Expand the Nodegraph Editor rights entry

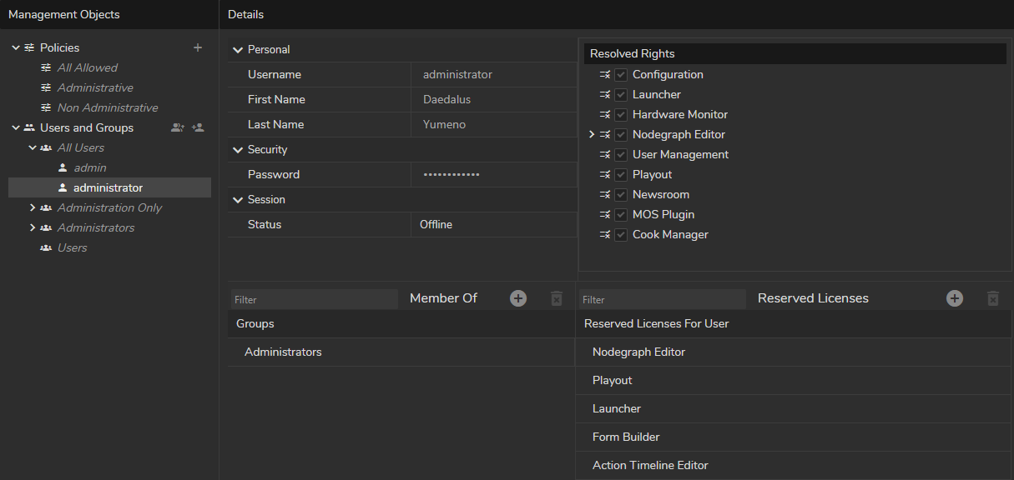(x=592, y=135)
